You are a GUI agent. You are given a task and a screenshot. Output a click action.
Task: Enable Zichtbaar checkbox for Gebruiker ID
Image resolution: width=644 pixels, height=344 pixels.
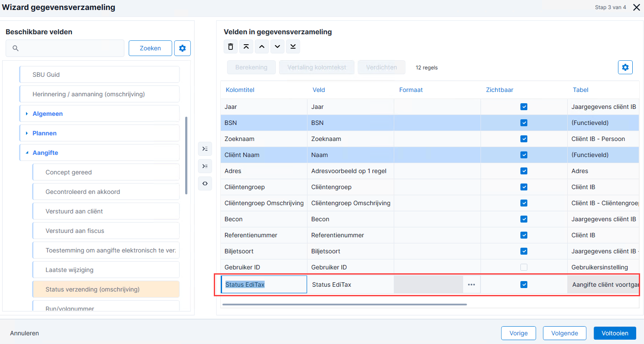(524, 267)
